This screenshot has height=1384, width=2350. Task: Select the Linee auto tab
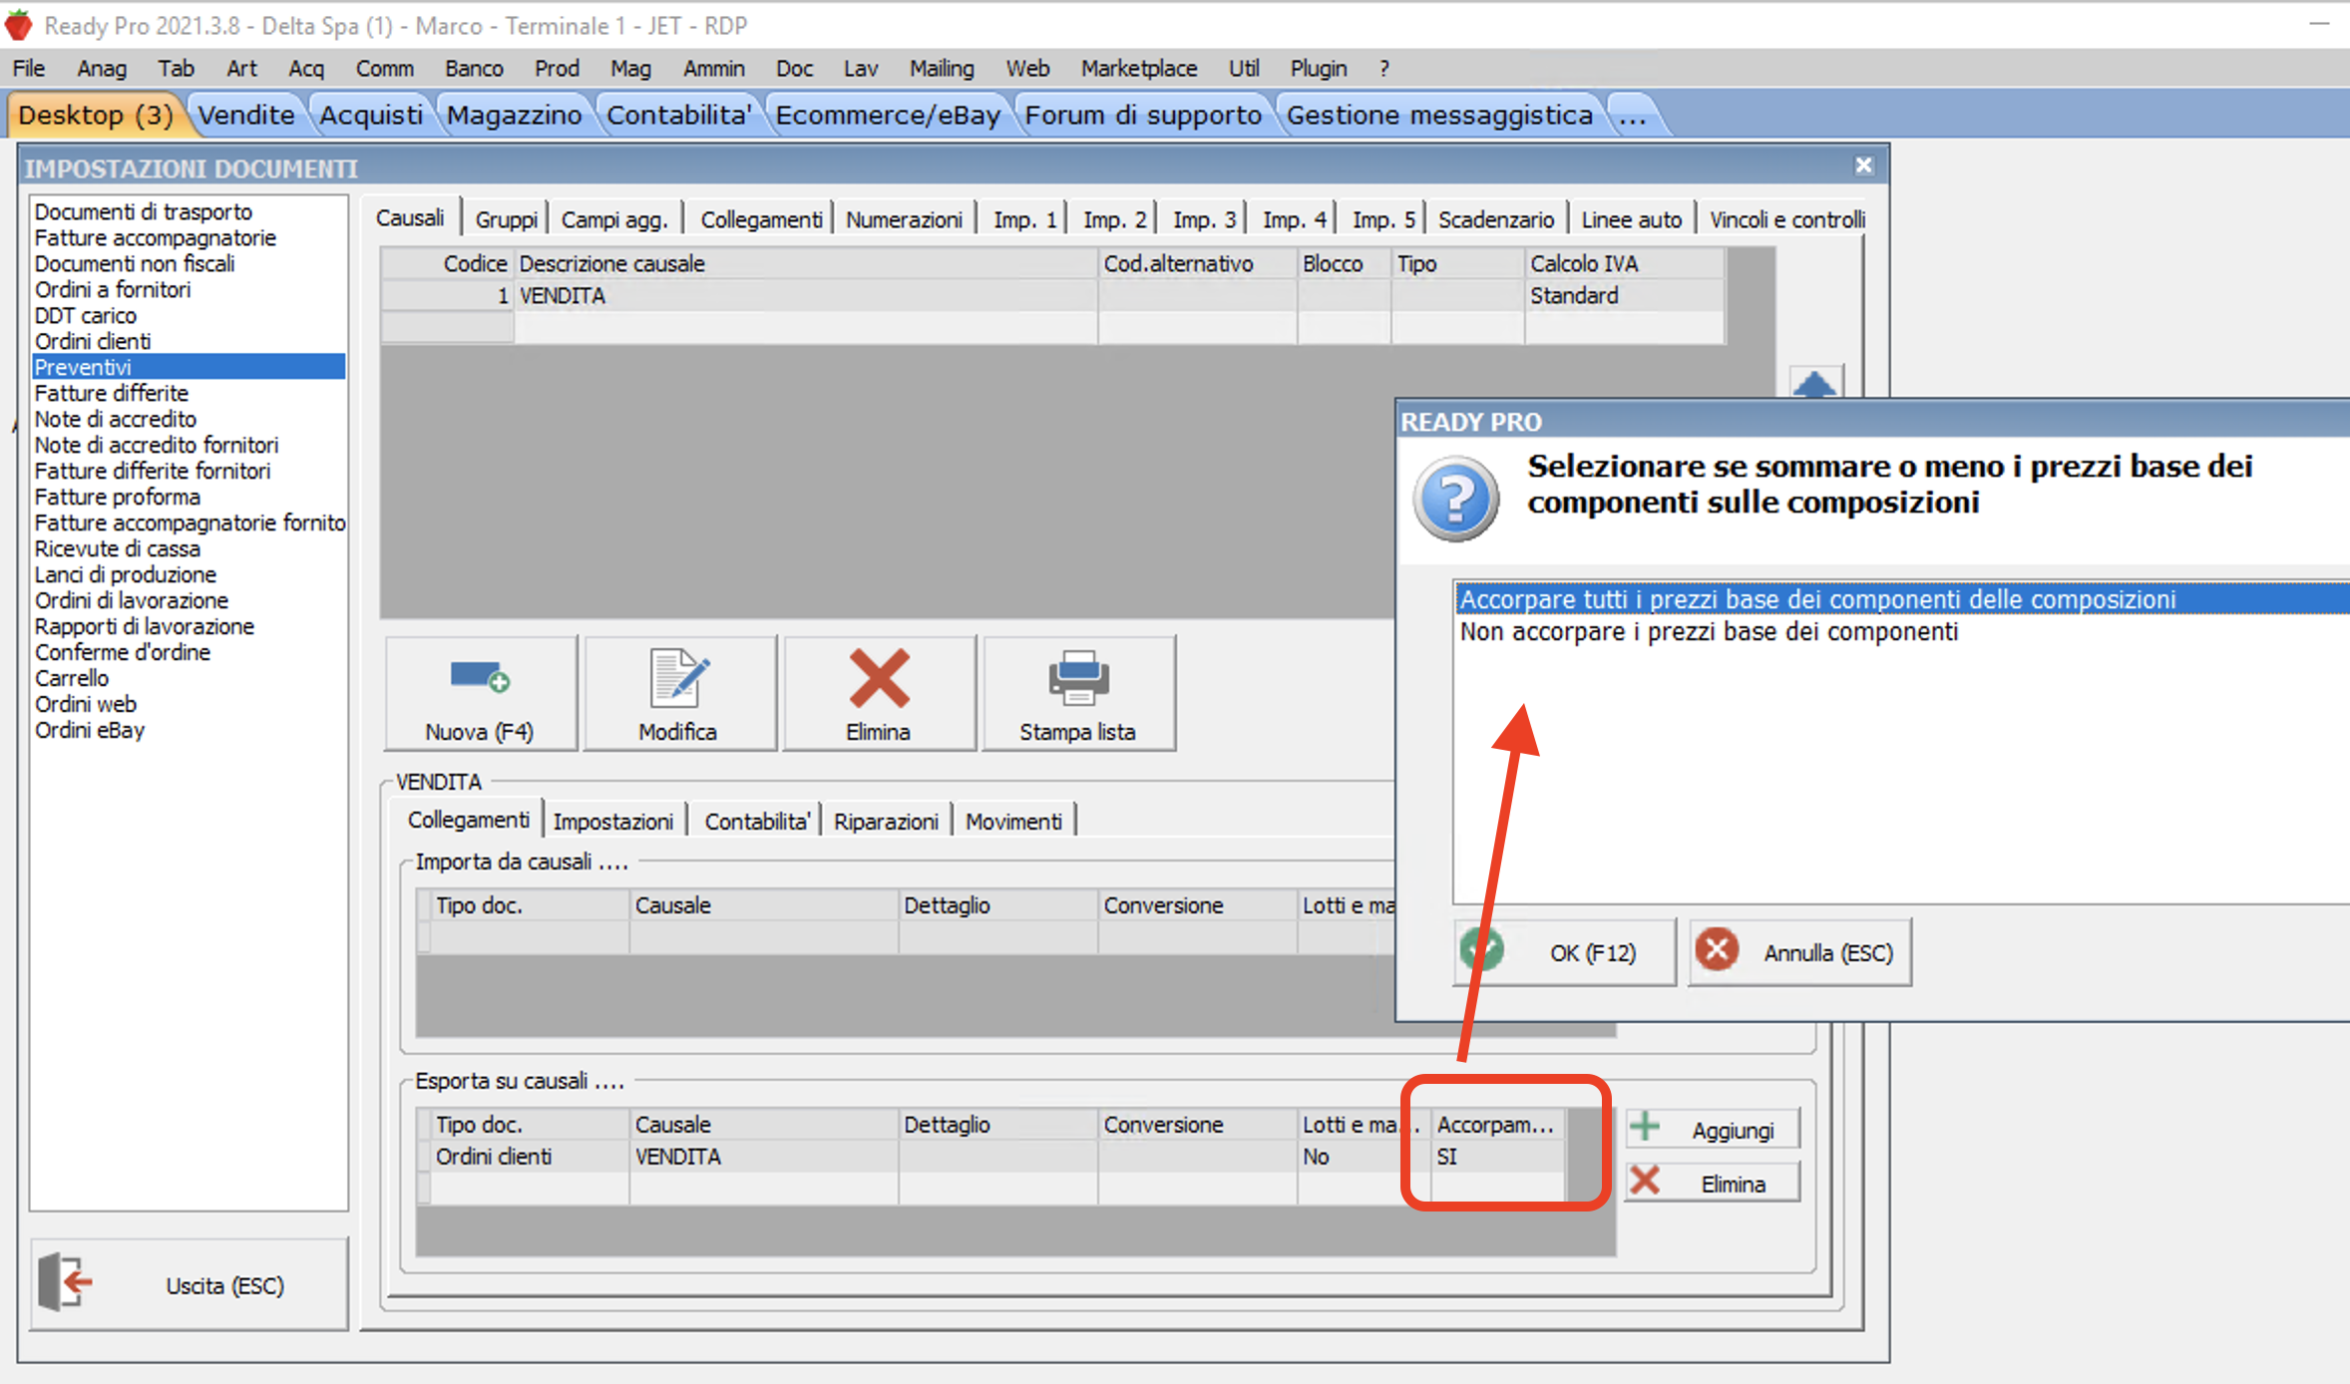tap(1632, 219)
